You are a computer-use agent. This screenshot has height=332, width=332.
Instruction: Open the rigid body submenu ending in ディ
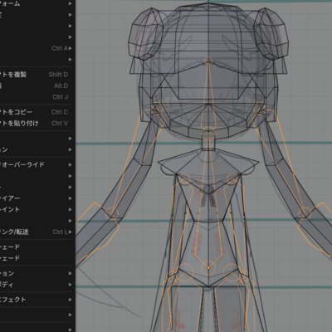(x=36, y=285)
